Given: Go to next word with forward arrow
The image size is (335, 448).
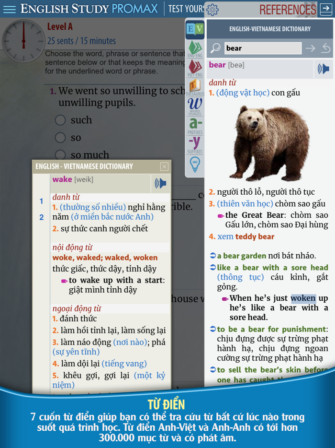Looking at the screenshot, I should pos(311,48).
